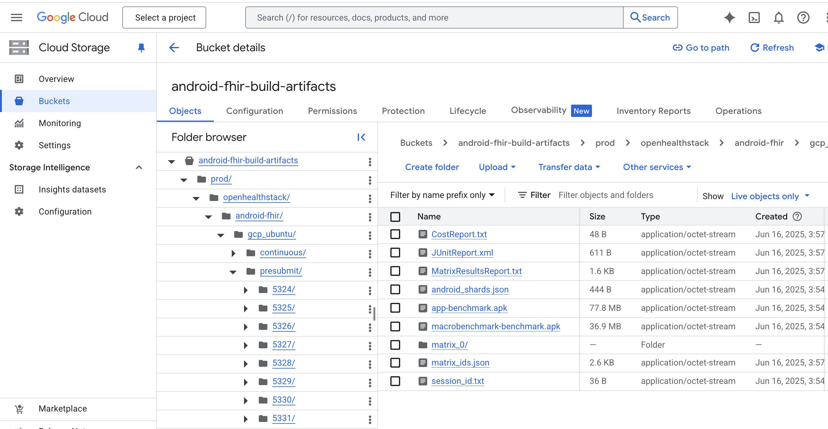Switch to the Inventory Reports tab
The image size is (828, 429).
pos(653,111)
